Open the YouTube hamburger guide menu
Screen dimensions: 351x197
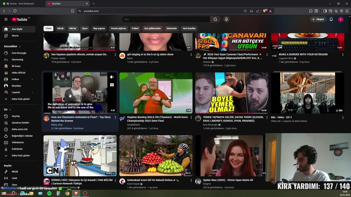6,19
